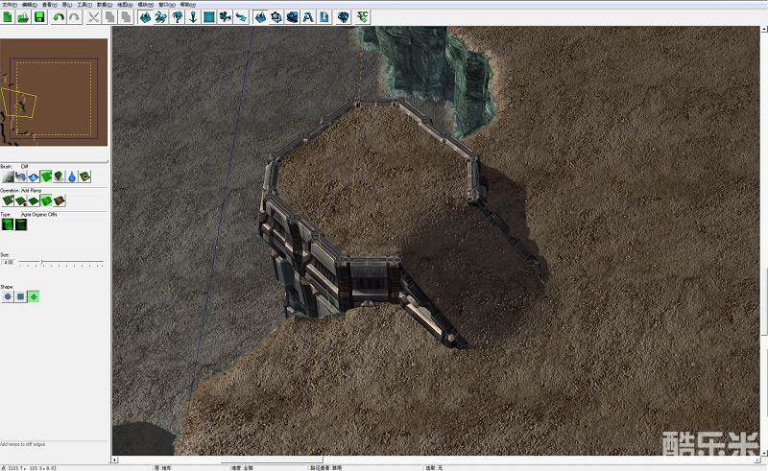Open the Text module 'A' icon

coord(309,17)
